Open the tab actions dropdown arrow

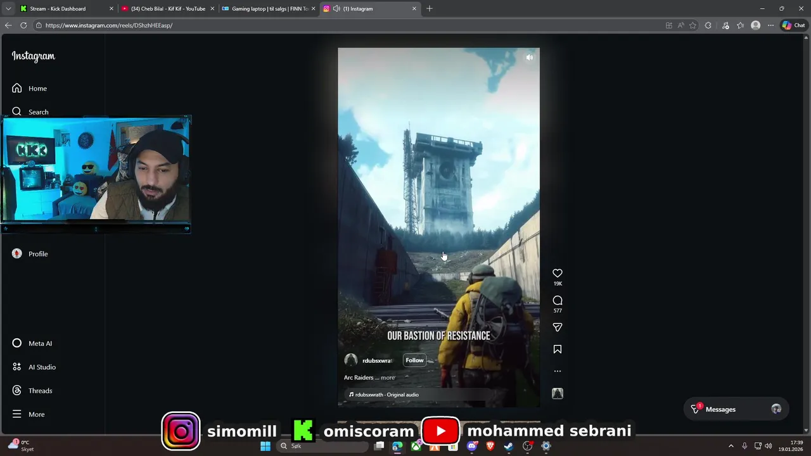(8, 9)
